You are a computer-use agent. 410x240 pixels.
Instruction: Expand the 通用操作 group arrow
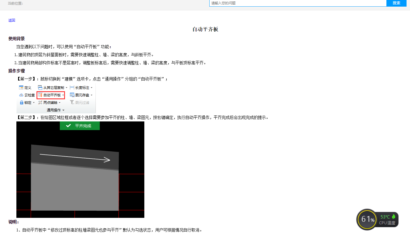(64, 110)
